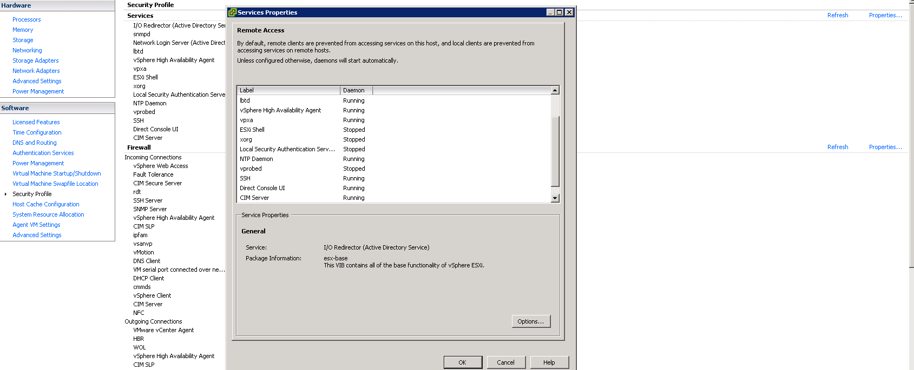The width and height of the screenshot is (914, 370).
Task: Refresh the Services section
Action: click(x=838, y=15)
